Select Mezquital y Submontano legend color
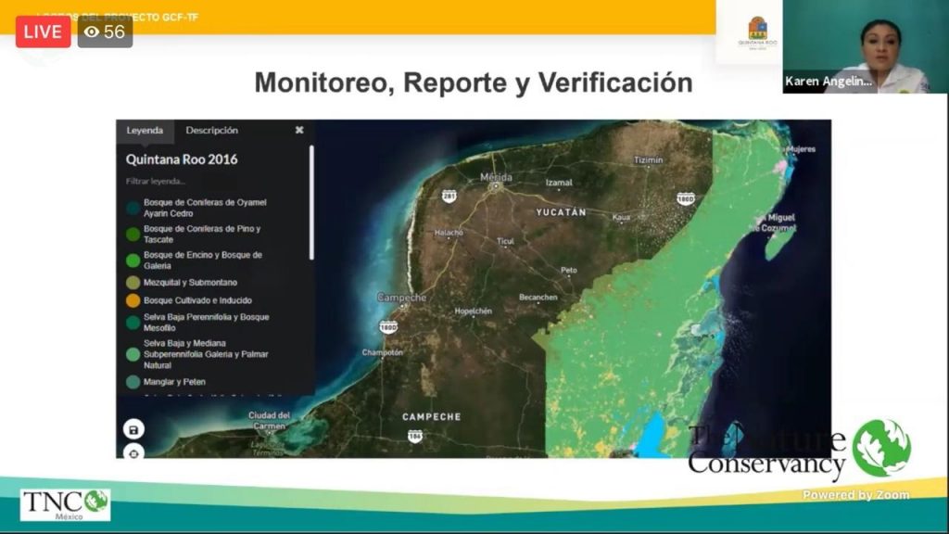The width and height of the screenshot is (949, 534). pyautogui.click(x=133, y=282)
